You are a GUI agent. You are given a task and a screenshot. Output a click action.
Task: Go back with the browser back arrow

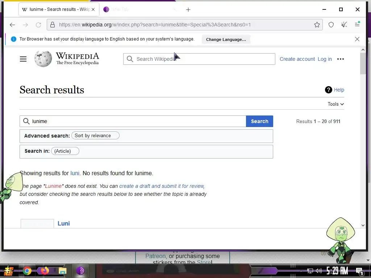pyautogui.click(x=12, y=25)
